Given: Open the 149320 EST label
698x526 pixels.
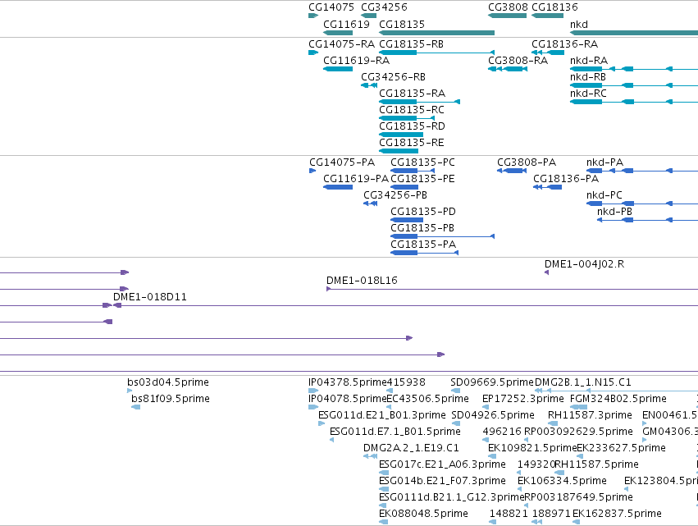Looking at the screenshot, I should click(536, 465).
